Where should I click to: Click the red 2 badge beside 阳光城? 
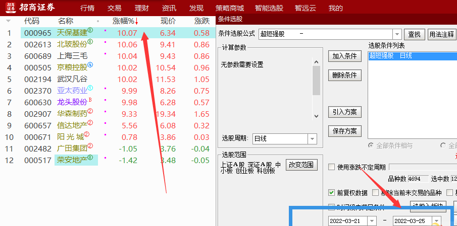[x=86, y=134]
